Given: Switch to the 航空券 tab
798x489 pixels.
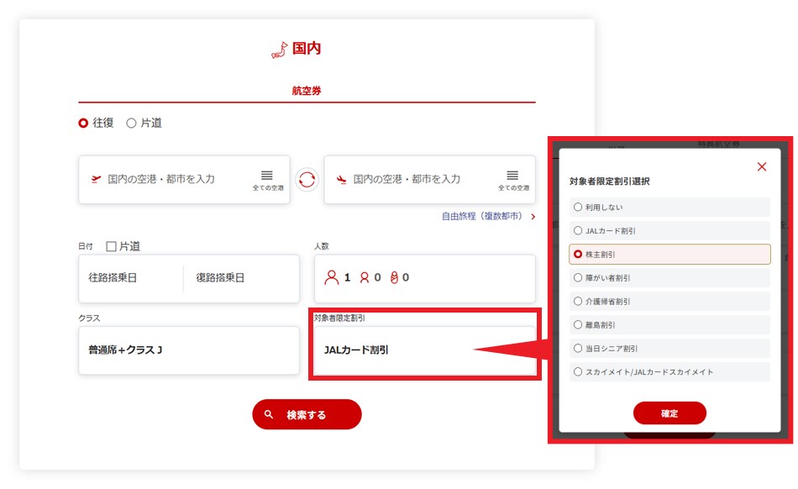Looking at the screenshot, I should click(x=307, y=90).
